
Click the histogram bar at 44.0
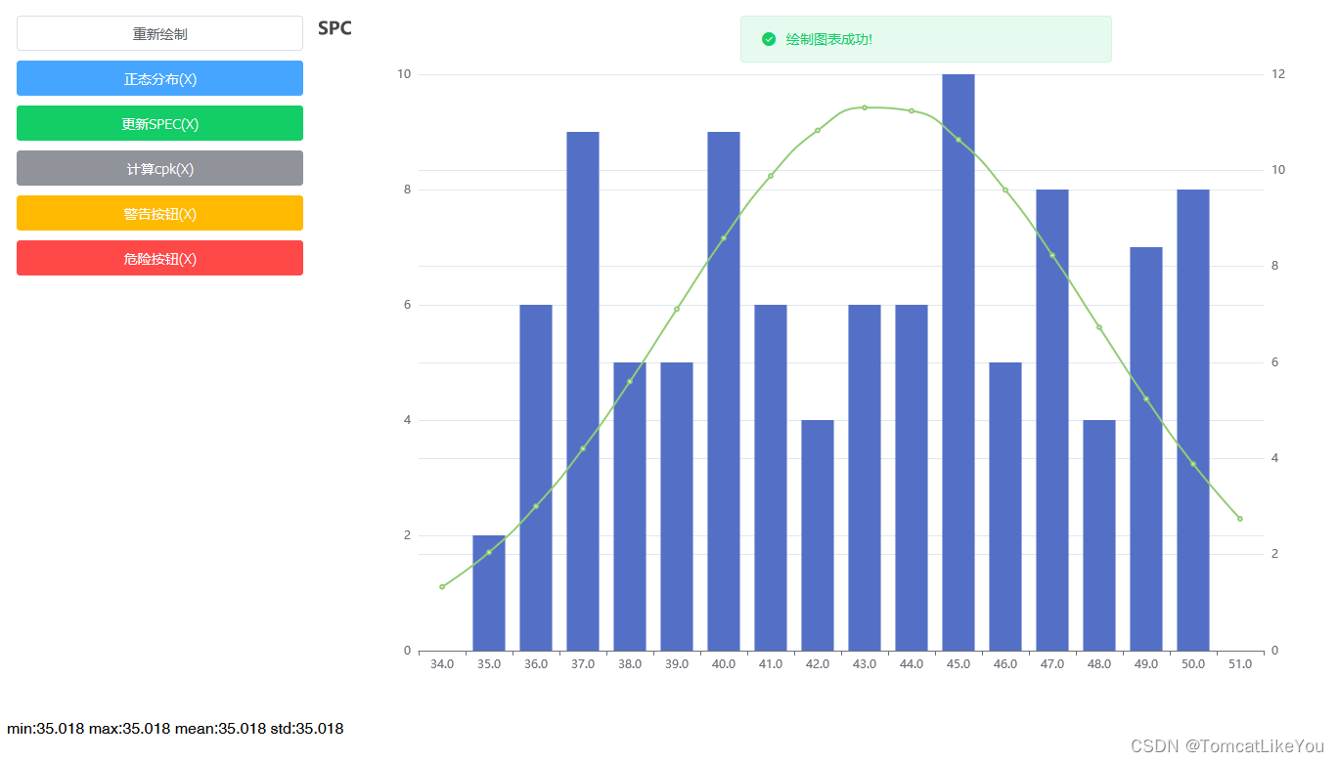(x=912, y=478)
